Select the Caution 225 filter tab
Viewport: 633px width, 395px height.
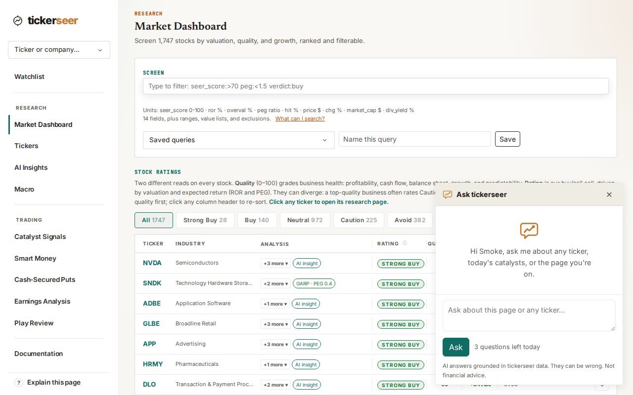tap(359, 220)
